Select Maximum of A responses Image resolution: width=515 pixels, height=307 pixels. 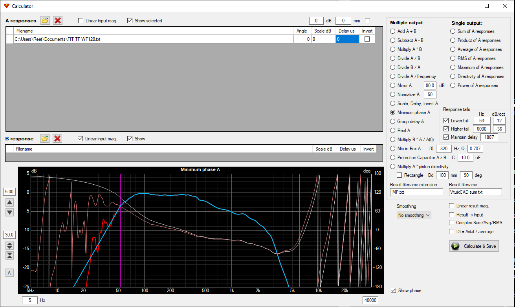point(453,67)
